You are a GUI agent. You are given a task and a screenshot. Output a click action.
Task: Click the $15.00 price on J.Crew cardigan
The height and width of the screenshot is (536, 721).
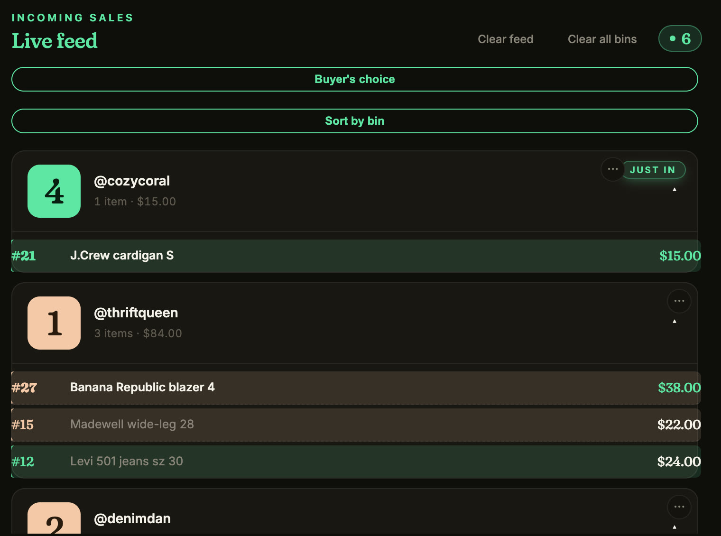(x=680, y=256)
